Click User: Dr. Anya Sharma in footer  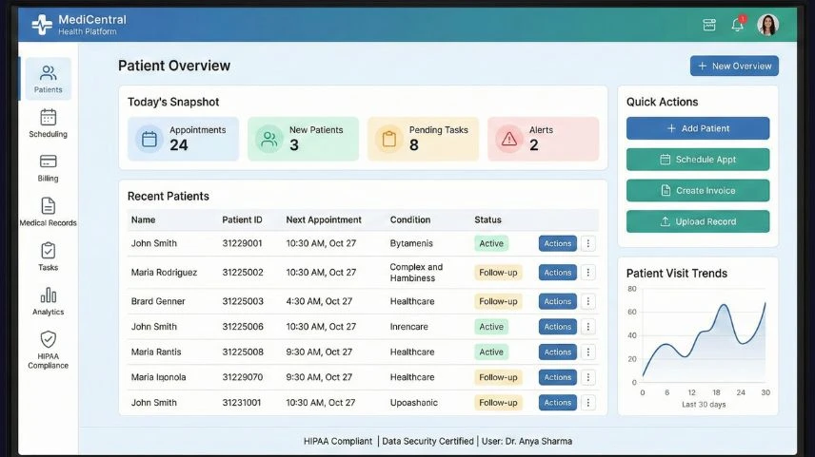[527, 442]
